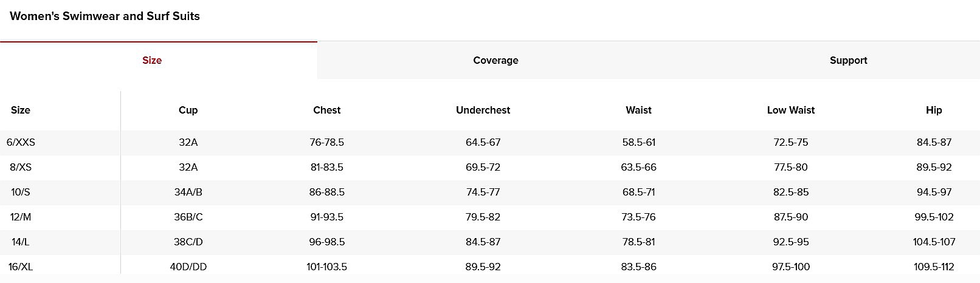The height and width of the screenshot is (283, 980).
Task: Select the Support tab
Action: [848, 60]
